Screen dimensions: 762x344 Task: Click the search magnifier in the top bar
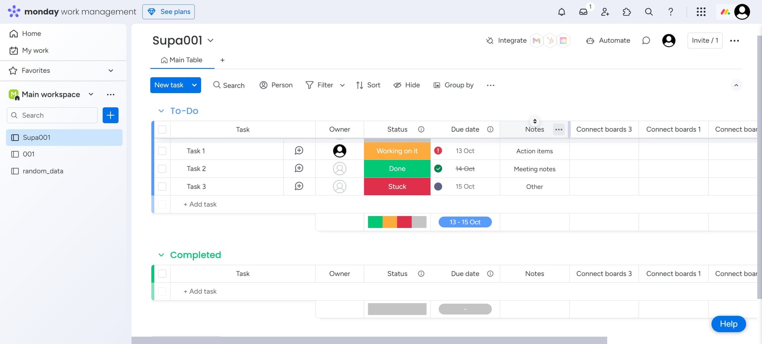coord(649,12)
